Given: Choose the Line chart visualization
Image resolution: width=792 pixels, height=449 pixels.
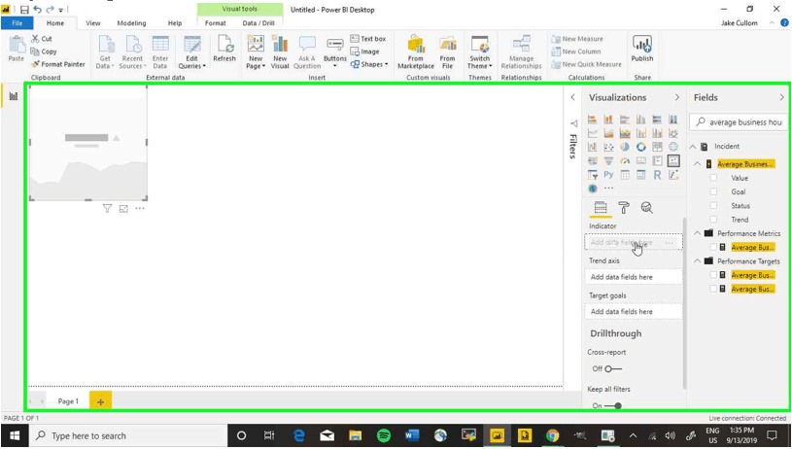Looking at the screenshot, I should pos(593,133).
